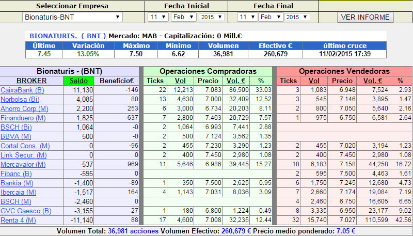Open the Ibercaja (M) broker link
This screenshot has height=236, width=413.
click(x=19, y=193)
